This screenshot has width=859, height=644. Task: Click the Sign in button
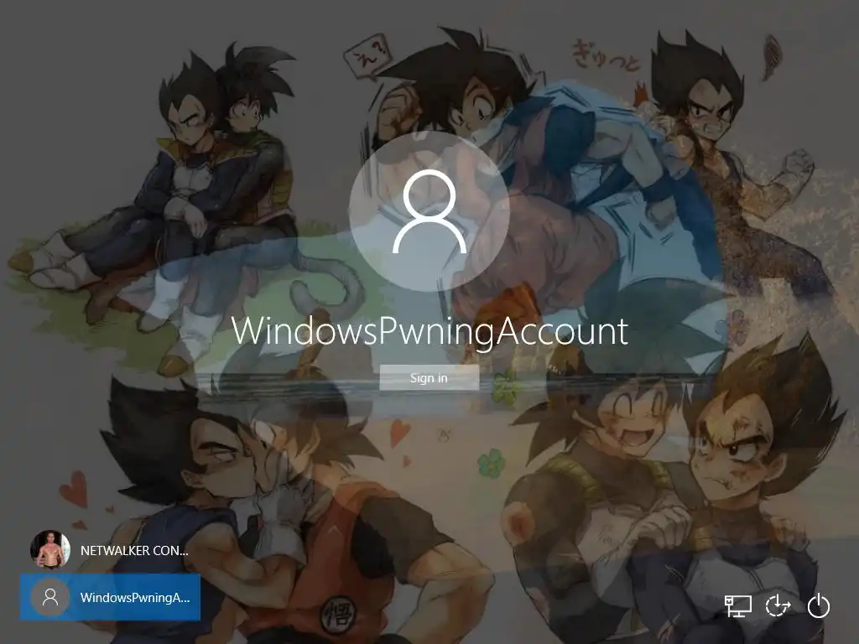[429, 378]
